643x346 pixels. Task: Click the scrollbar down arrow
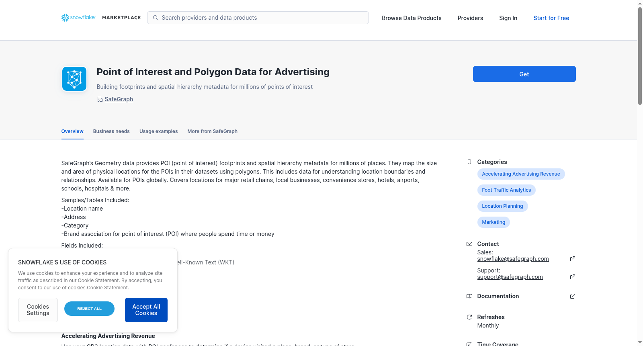point(640,342)
